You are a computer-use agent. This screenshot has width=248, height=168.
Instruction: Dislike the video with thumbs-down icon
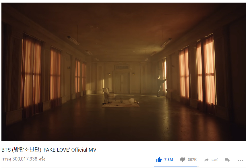click(x=183, y=160)
